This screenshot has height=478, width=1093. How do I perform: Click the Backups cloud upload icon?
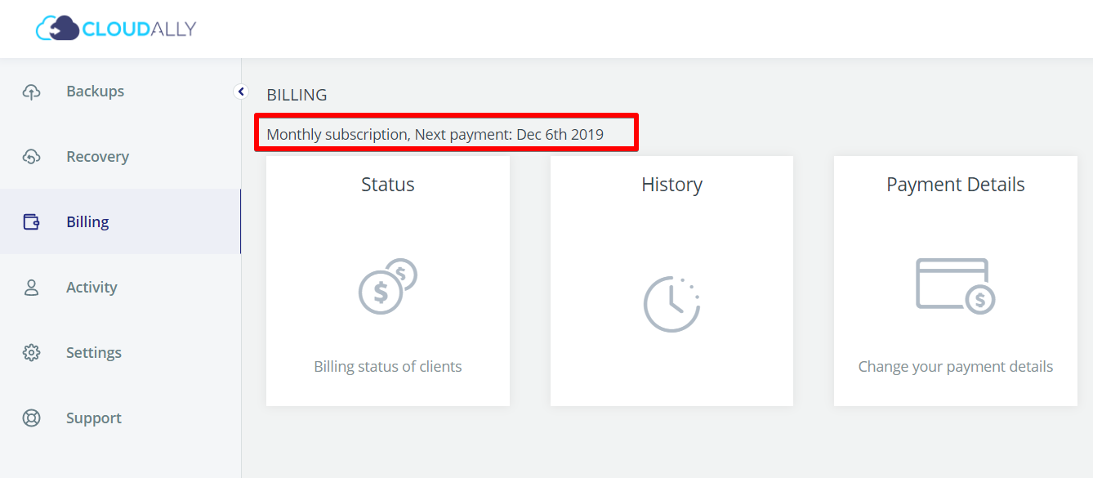[x=31, y=92]
